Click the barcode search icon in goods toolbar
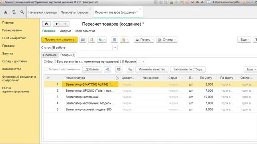This screenshot has width=257, height=144. coord(119,69)
